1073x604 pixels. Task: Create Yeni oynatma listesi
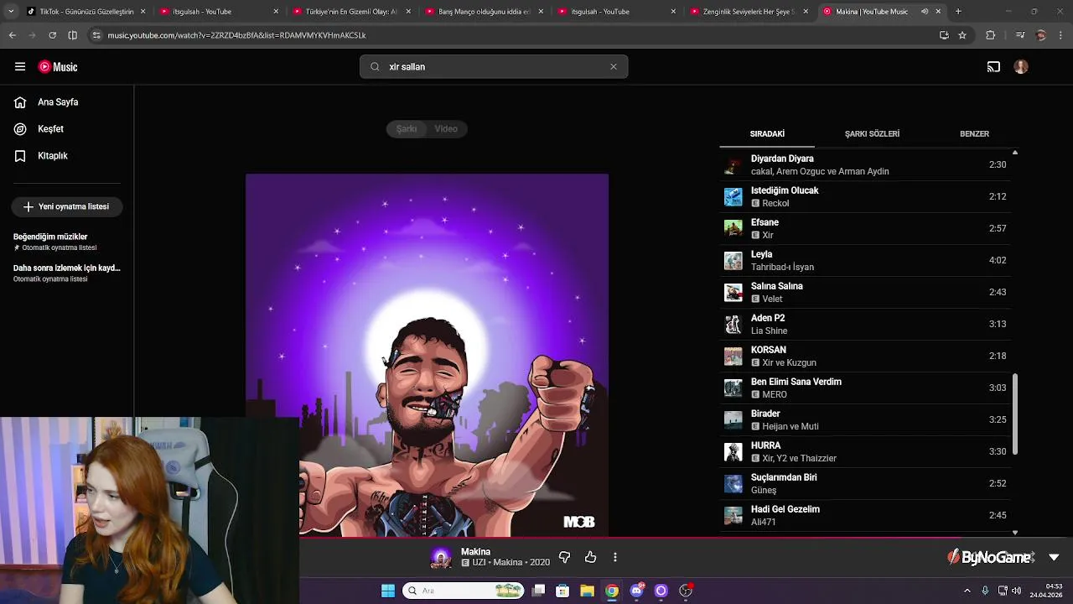click(x=67, y=206)
